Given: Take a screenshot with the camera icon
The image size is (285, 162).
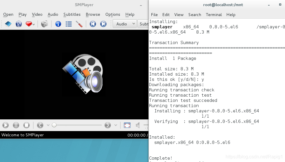Looking at the screenshot, I should pyautogui.click(x=44, y=24).
